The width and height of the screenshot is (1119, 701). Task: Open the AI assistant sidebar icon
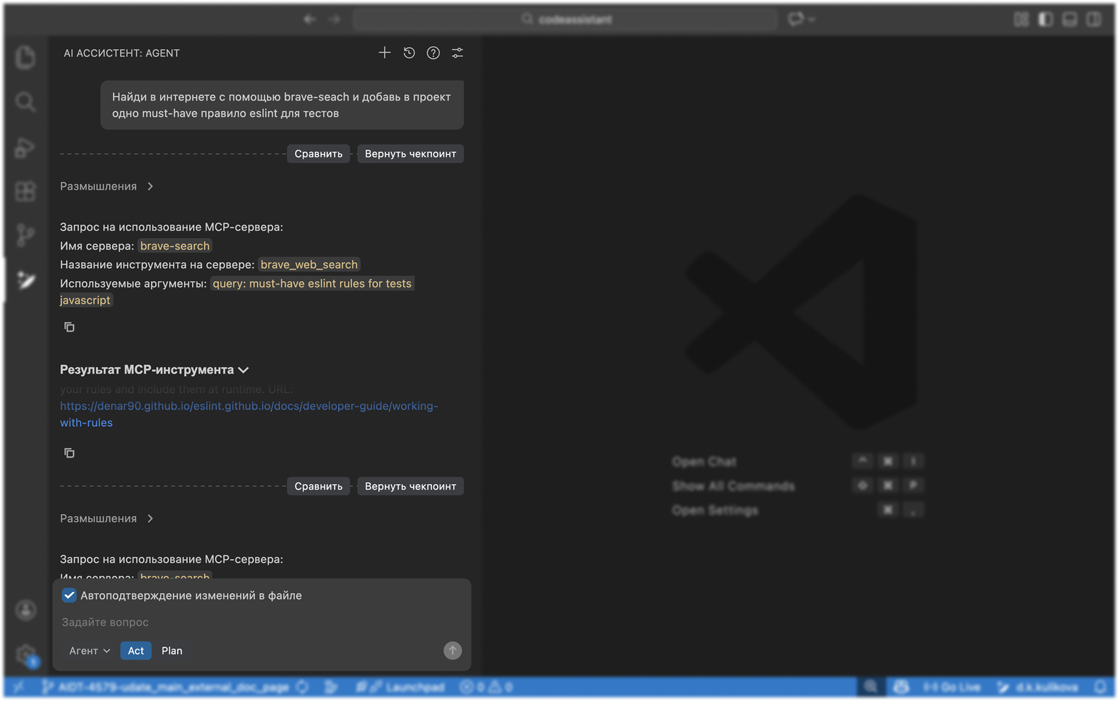(x=25, y=280)
